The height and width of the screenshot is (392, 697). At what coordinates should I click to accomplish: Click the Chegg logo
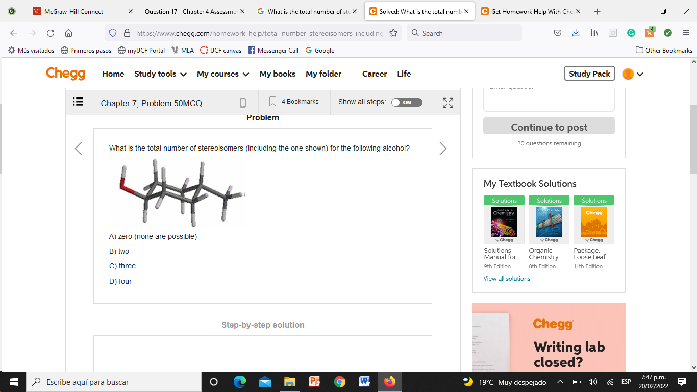pos(66,73)
